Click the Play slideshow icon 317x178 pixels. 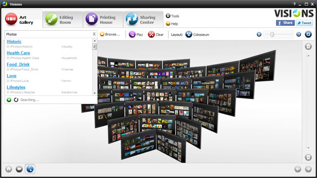coord(132,35)
